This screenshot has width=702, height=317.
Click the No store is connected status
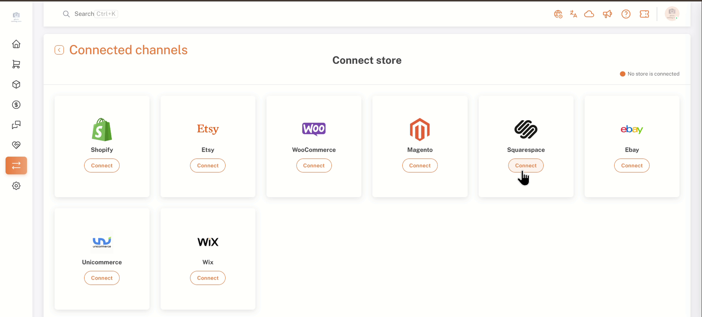(650, 74)
